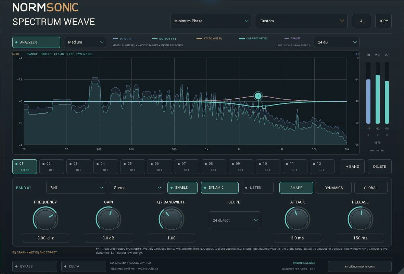Open the Custom preset dropdown
The image size is (404, 274).
coord(301,21)
